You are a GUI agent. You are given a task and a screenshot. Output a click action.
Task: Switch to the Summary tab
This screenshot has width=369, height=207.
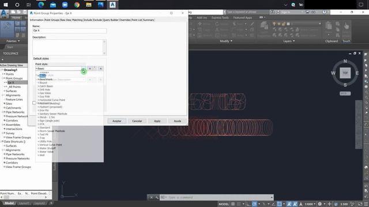[149, 20]
